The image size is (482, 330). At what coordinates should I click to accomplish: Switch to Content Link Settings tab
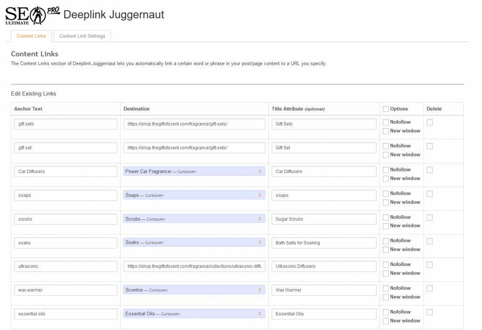[x=82, y=36]
